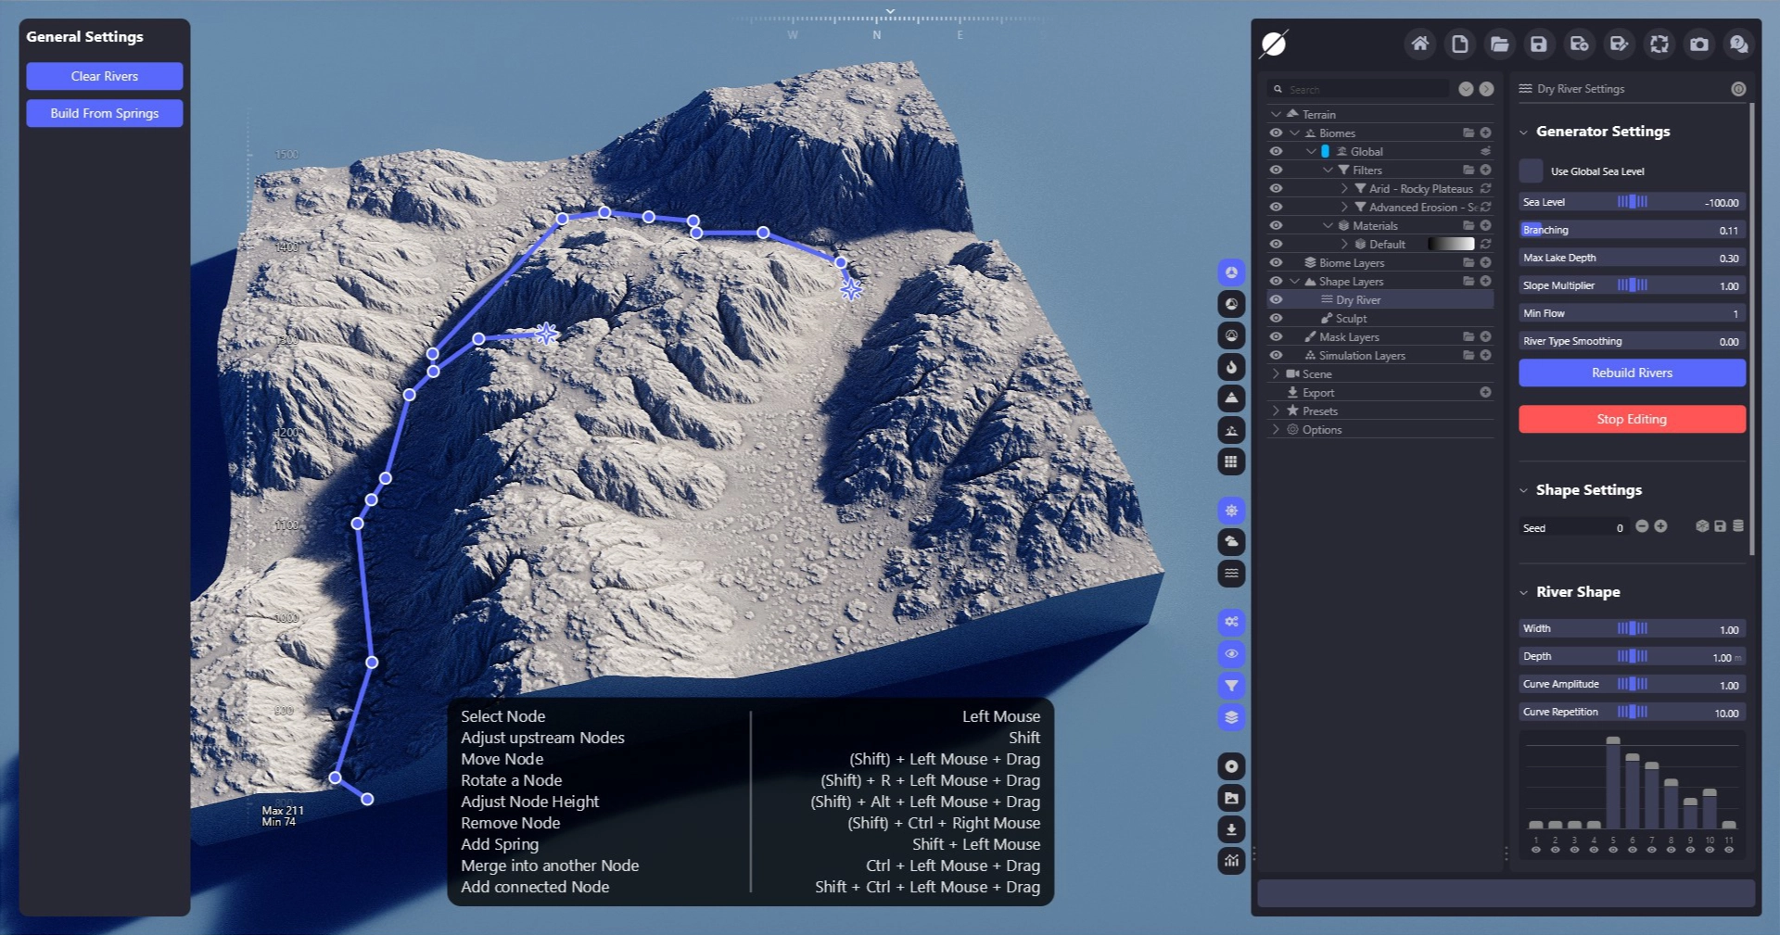The height and width of the screenshot is (935, 1780).
Task: Take a screenshot with the camera icon
Action: [1699, 44]
